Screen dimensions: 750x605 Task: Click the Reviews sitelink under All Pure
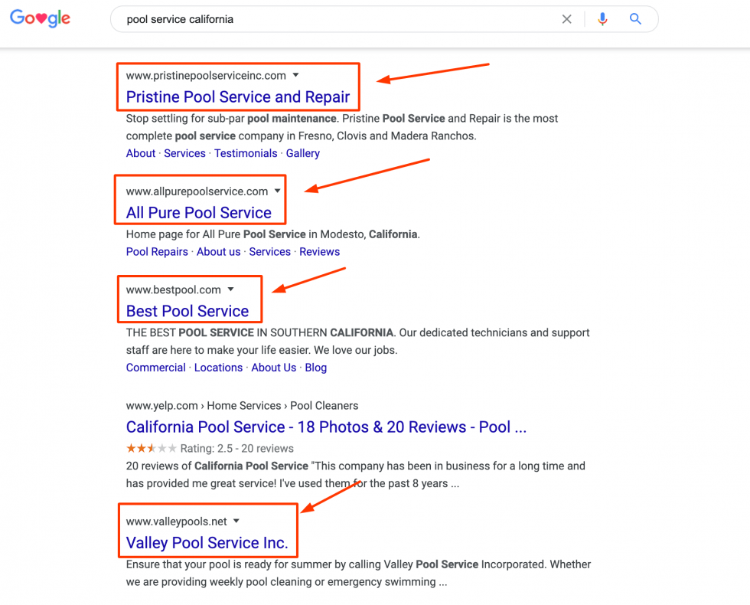[319, 251]
